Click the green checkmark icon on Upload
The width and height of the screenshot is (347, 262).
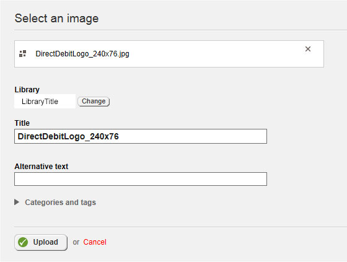tap(23, 242)
